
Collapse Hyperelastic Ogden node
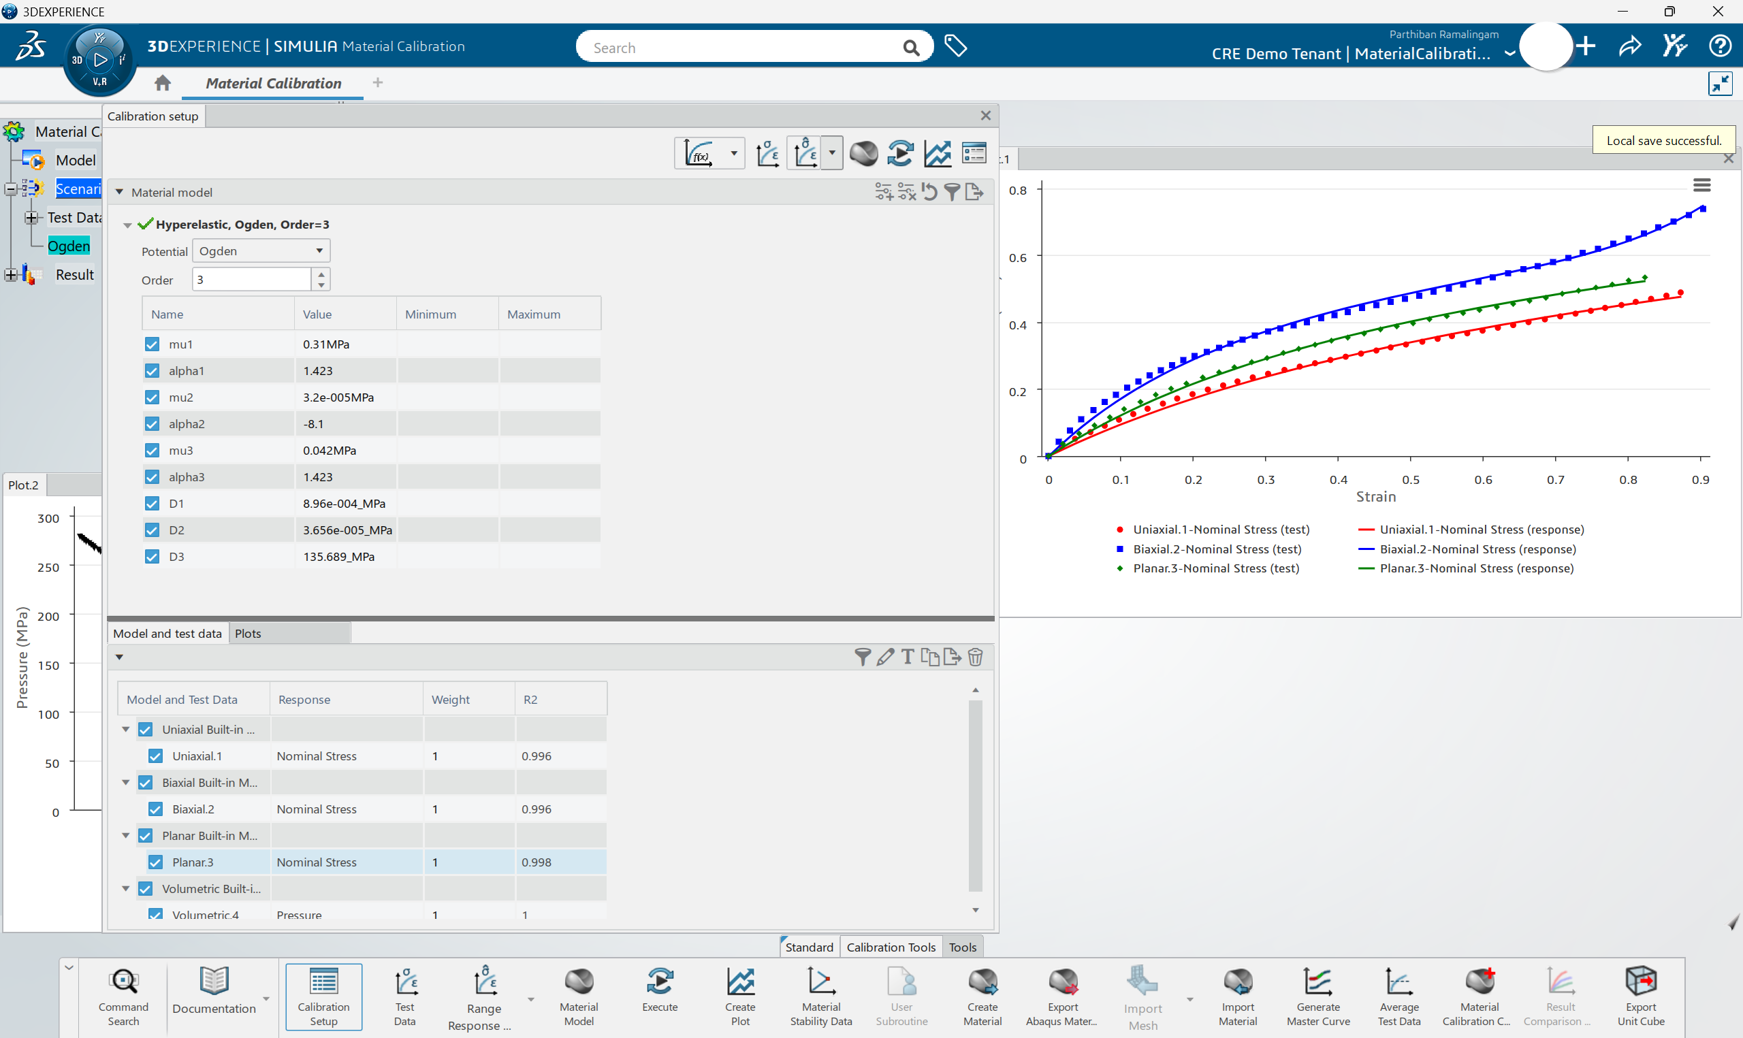point(127,225)
